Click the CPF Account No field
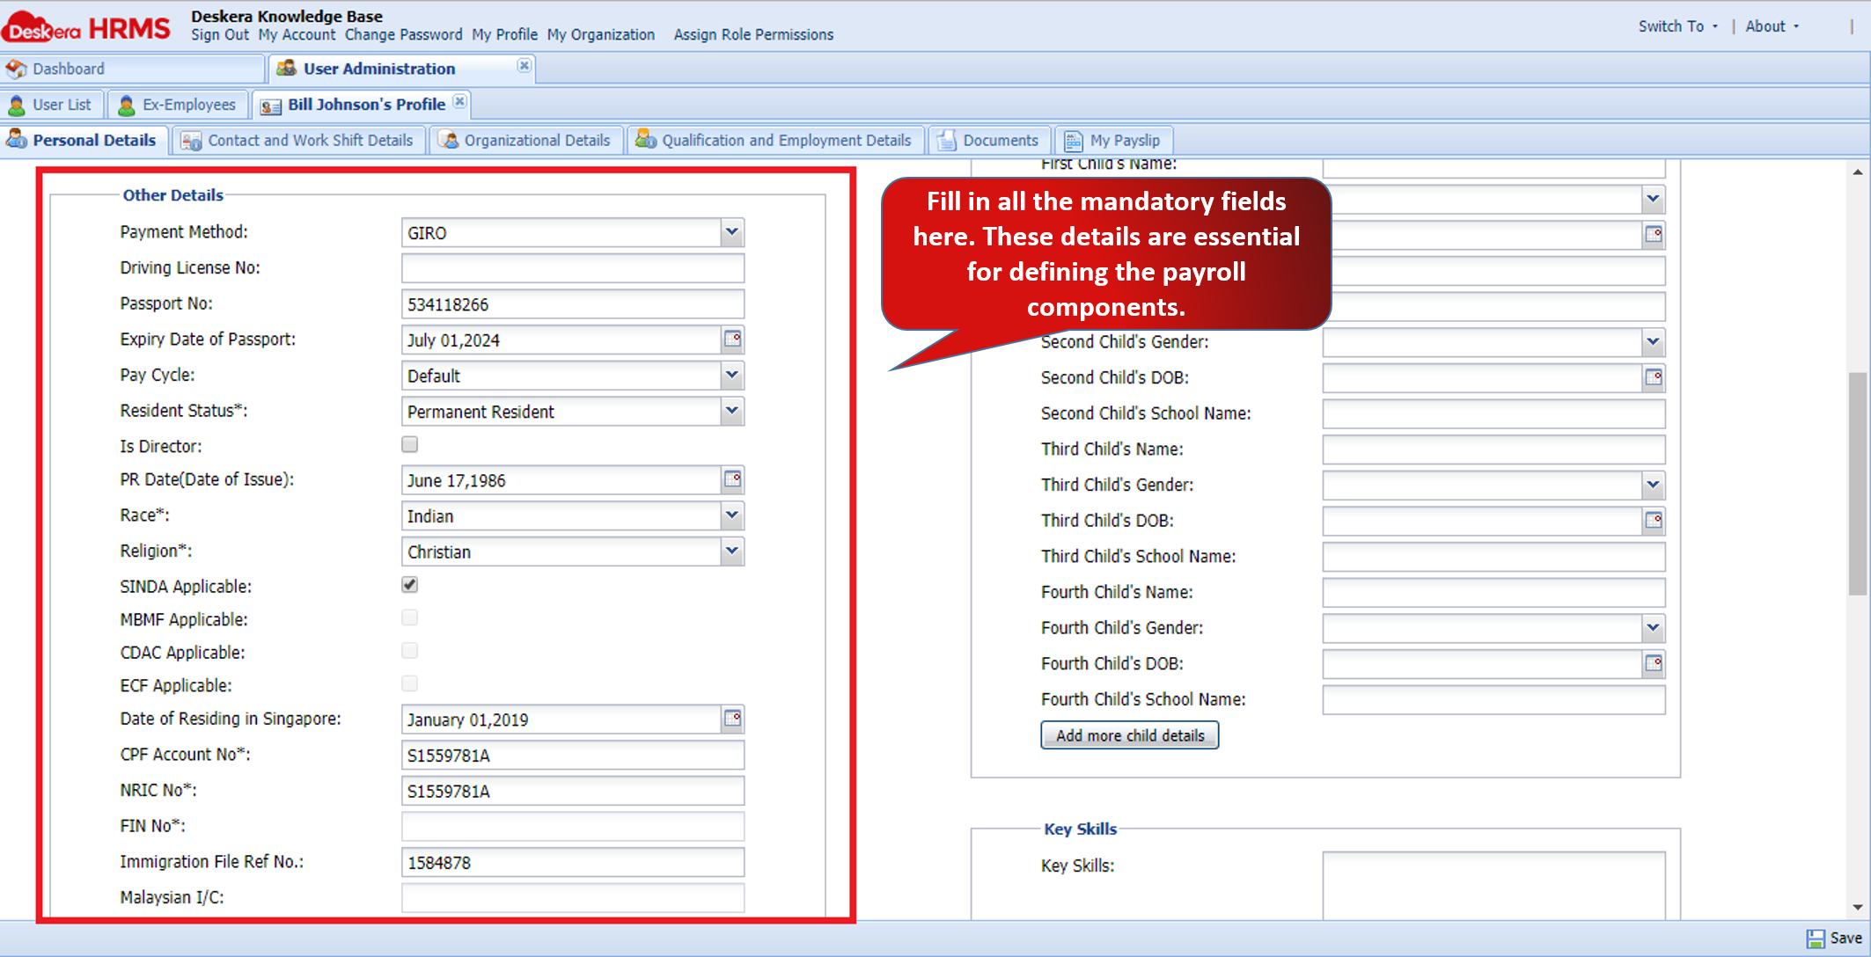The width and height of the screenshot is (1871, 957). [x=573, y=755]
